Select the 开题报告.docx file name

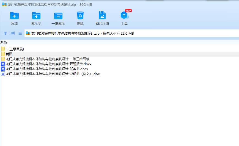pos(48,64)
